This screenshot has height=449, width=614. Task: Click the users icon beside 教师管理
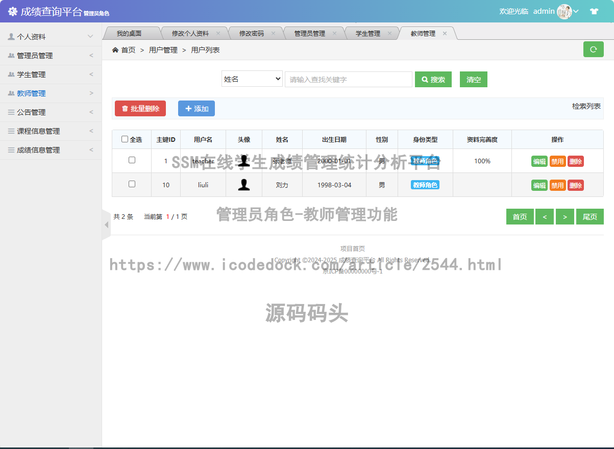[11, 93]
